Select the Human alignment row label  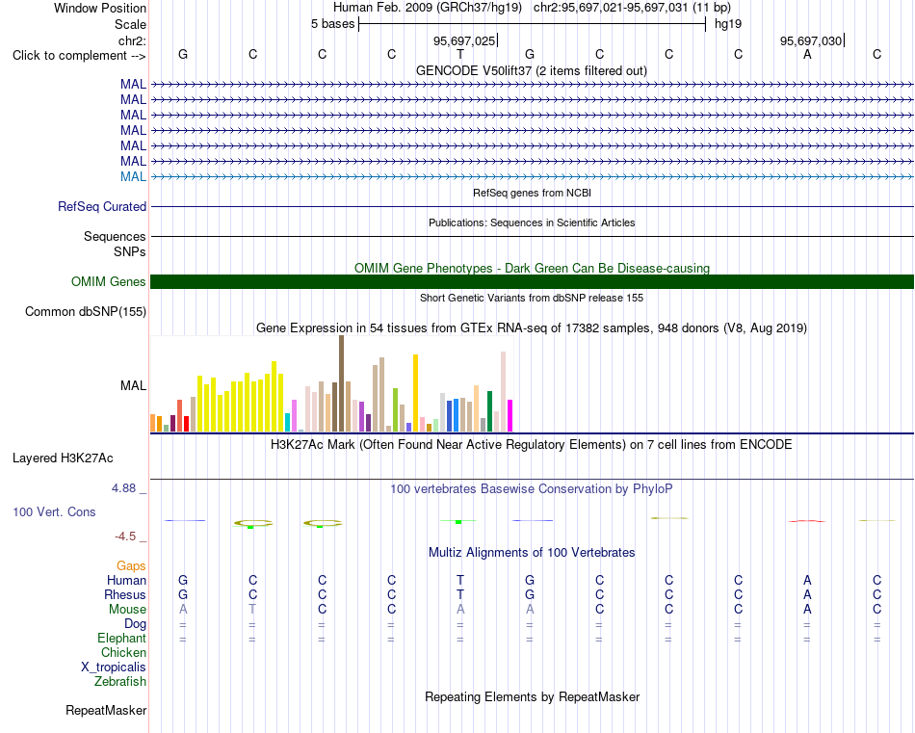point(126,580)
